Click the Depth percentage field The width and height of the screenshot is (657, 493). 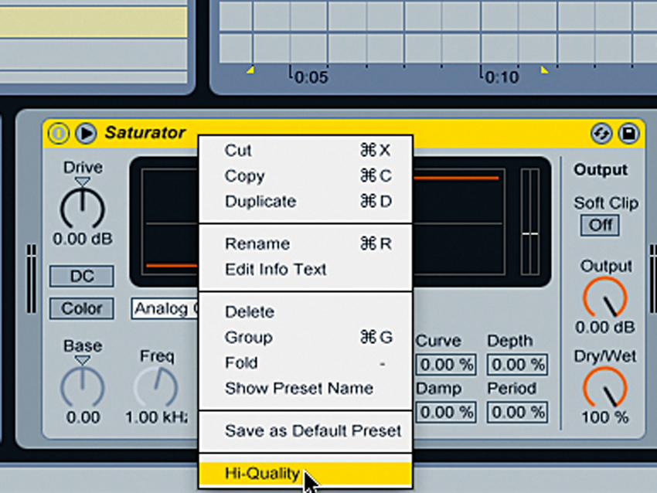pyautogui.click(x=517, y=365)
